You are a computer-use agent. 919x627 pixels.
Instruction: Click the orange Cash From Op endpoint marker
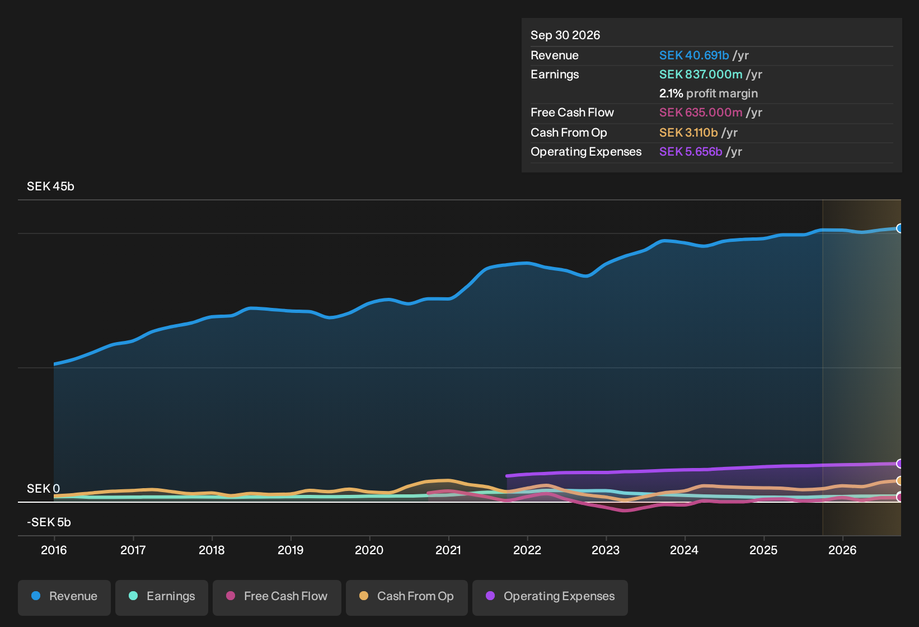click(900, 481)
